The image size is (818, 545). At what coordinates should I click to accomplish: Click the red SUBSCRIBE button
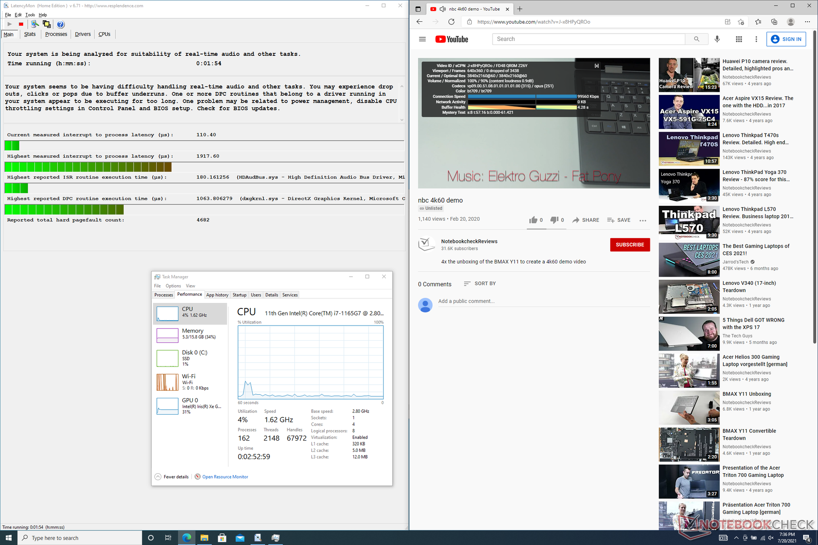[630, 245]
